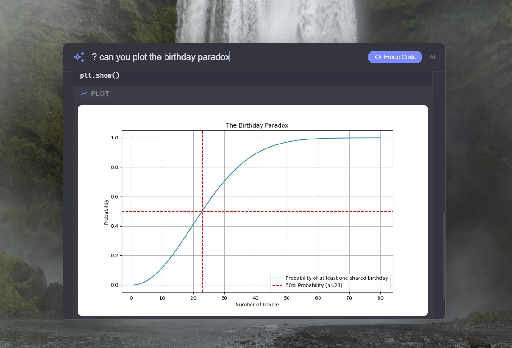Viewport: 512px width, 348px height.
Task: Click the plt.show() code line
Action: (x=100, y=75)
